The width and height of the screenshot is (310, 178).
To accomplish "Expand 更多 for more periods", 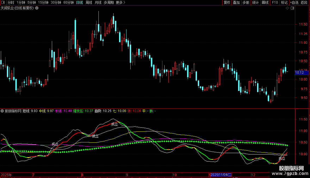I will coord(120,2).
